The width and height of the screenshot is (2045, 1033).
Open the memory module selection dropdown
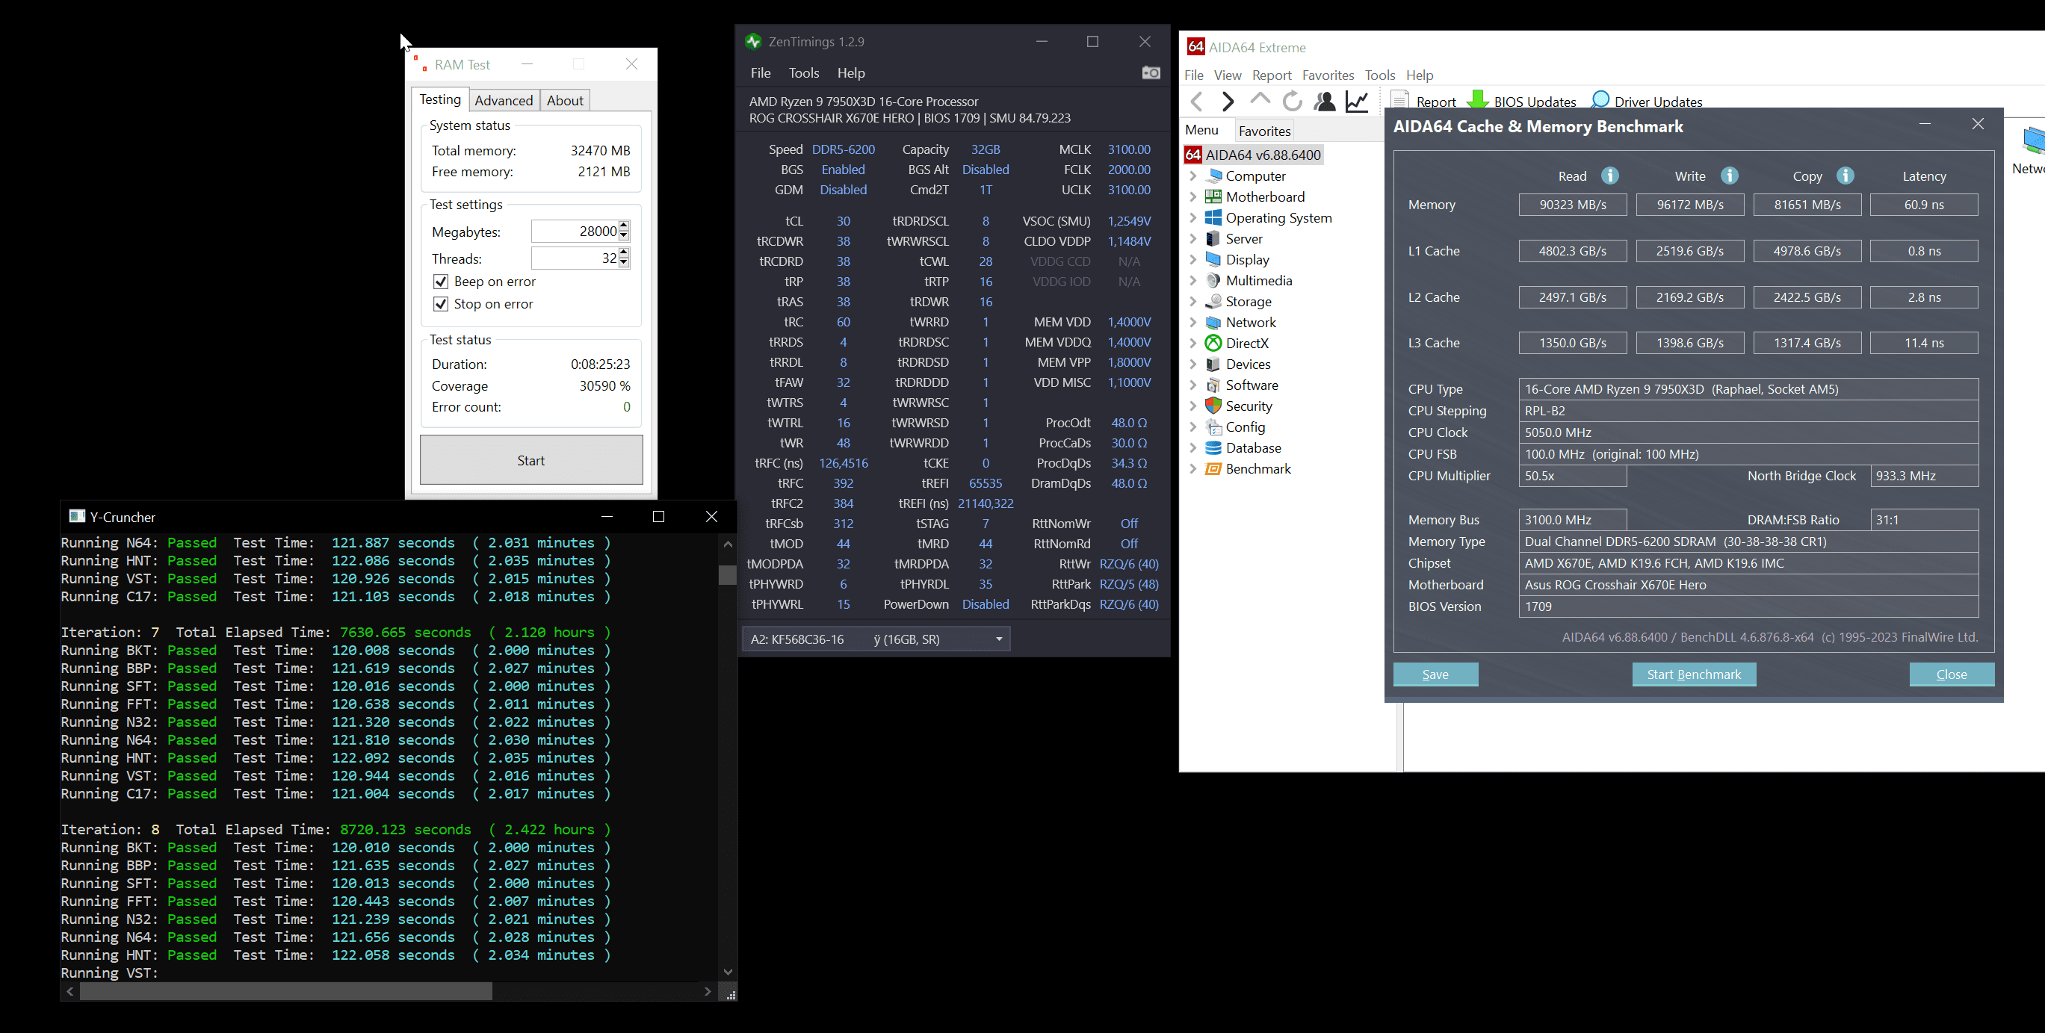[999, 639]
